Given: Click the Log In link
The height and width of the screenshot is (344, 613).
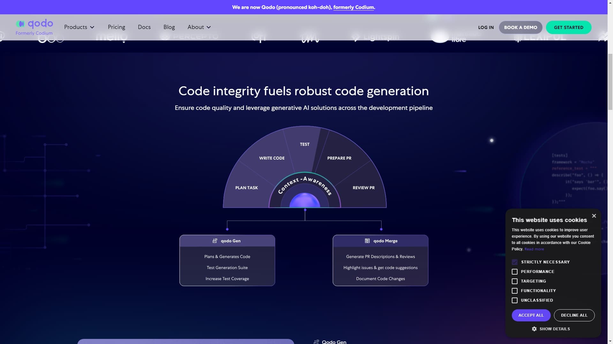Looking at the screenshot, I should (x=486, y=27).
